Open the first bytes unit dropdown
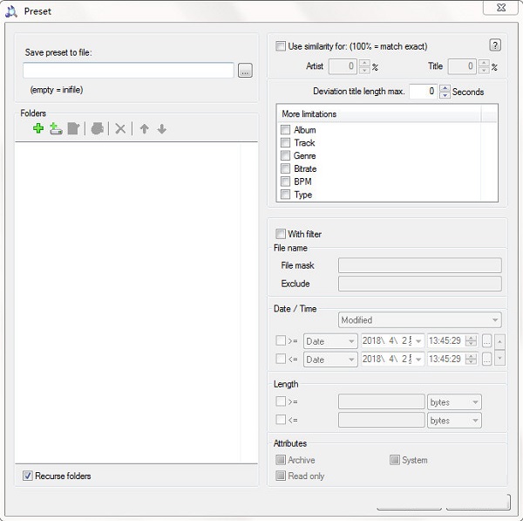 [454, 402]
